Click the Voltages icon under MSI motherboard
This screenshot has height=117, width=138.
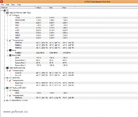(x=10, y=15)
